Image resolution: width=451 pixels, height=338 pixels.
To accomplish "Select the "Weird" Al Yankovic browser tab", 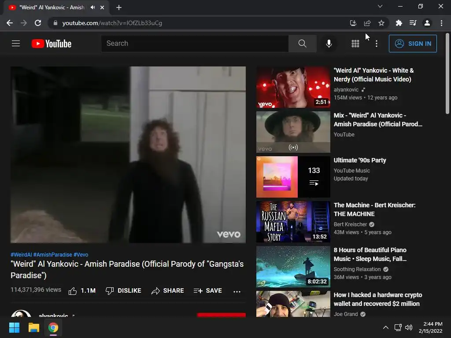I will coord(56,7).
